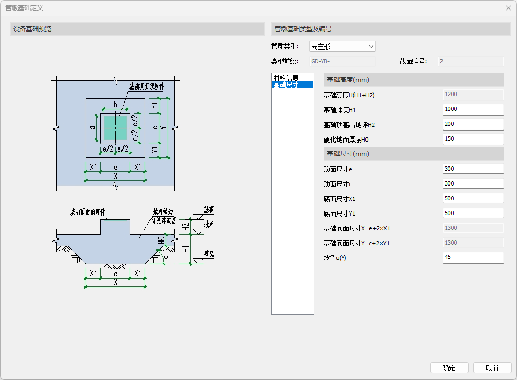Click the 基础埋深H1 input field

473,109
